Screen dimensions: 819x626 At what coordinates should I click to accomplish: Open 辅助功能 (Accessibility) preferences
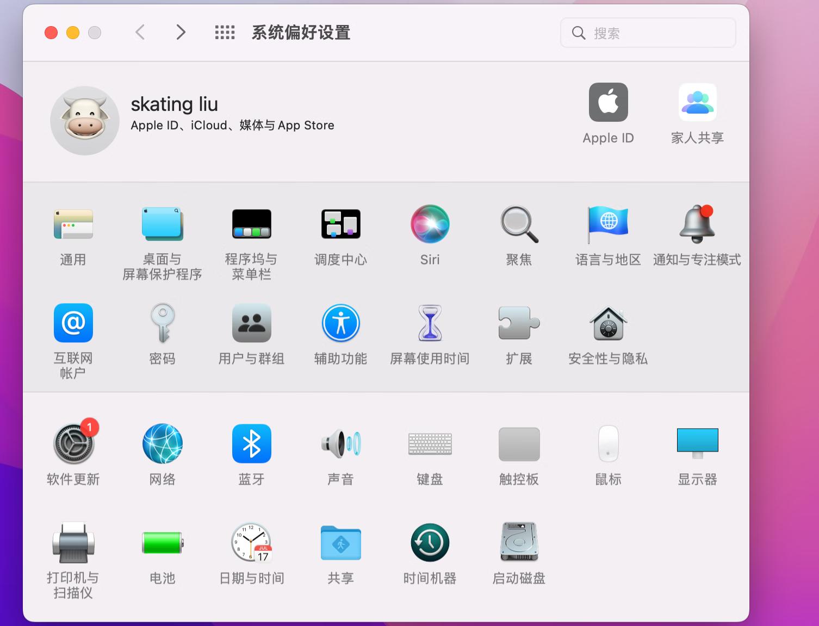coord(340,323)
